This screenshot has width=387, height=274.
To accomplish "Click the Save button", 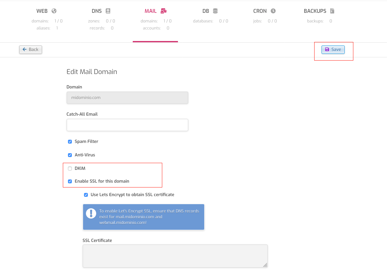I will click(333, 49).
